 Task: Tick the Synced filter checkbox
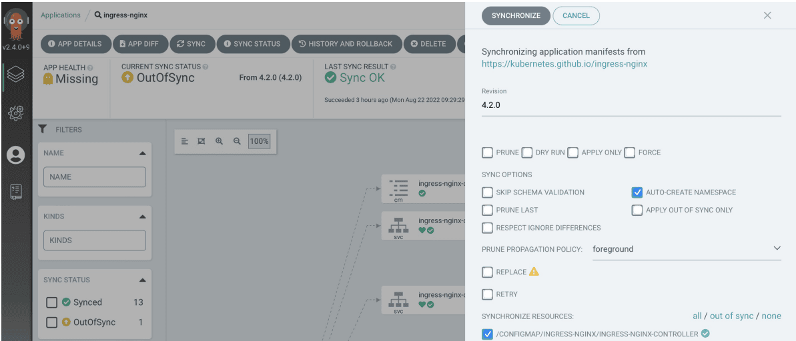pyautogui.click(x=52, y=302)
